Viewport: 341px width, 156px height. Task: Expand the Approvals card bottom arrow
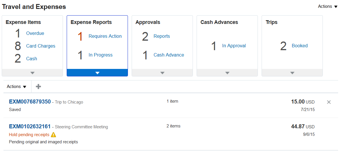click(162, 73)
